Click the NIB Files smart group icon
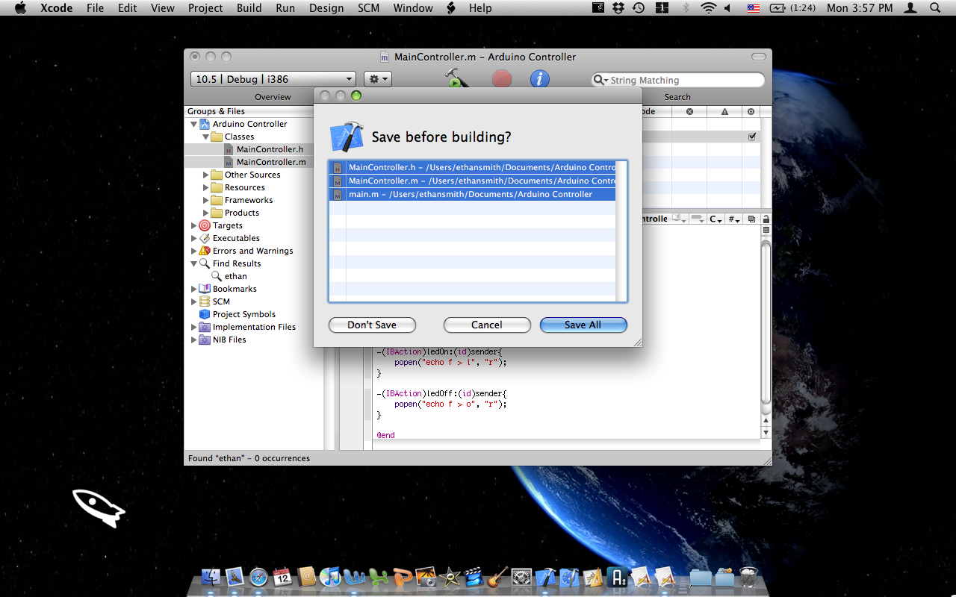956x597 pixels. pyautogui.click(x=205, y=340)
